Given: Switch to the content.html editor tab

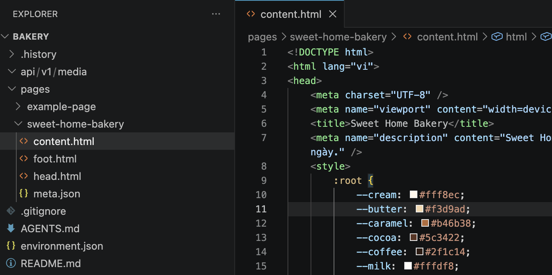Looking at the screenshot, I should click(x=289, y=14).
